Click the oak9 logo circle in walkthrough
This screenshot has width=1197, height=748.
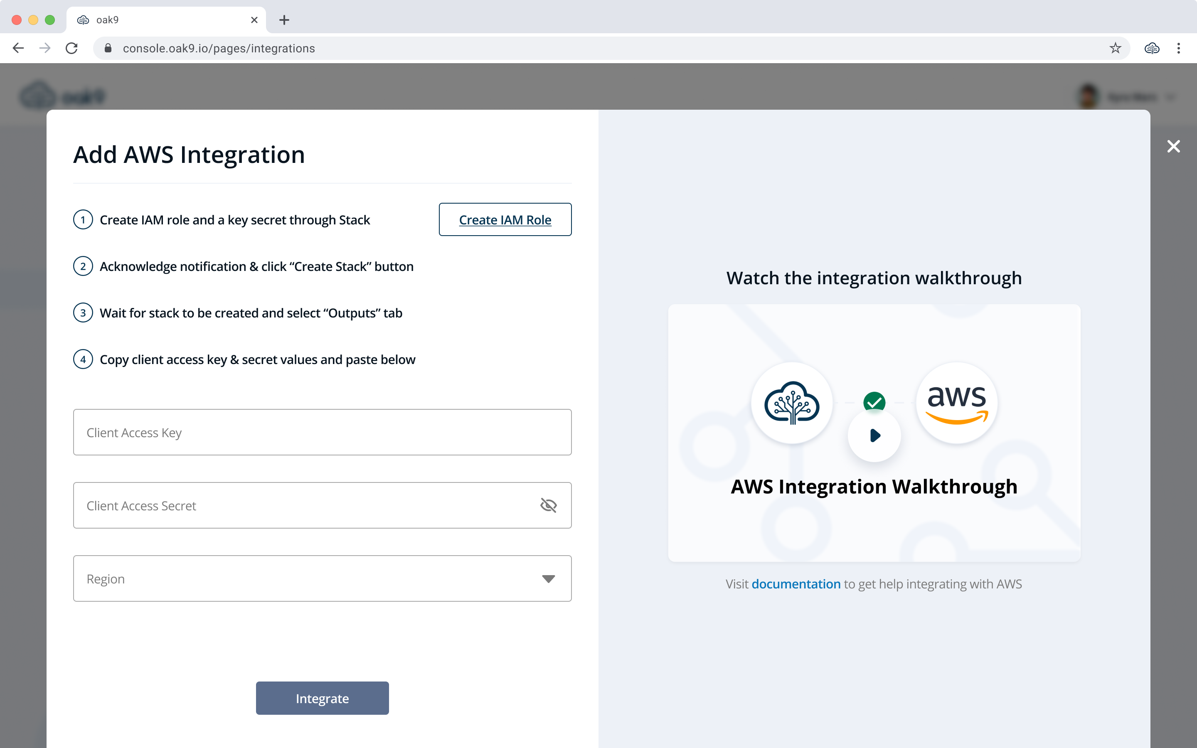coord(791,403)
